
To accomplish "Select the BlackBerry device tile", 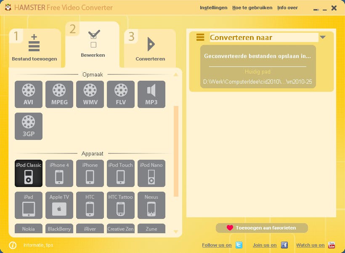I will point(59,229).
